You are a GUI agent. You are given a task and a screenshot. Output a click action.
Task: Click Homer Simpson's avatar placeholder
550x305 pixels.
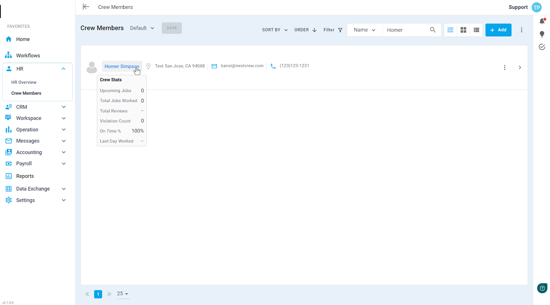click(x=92, y=67)
